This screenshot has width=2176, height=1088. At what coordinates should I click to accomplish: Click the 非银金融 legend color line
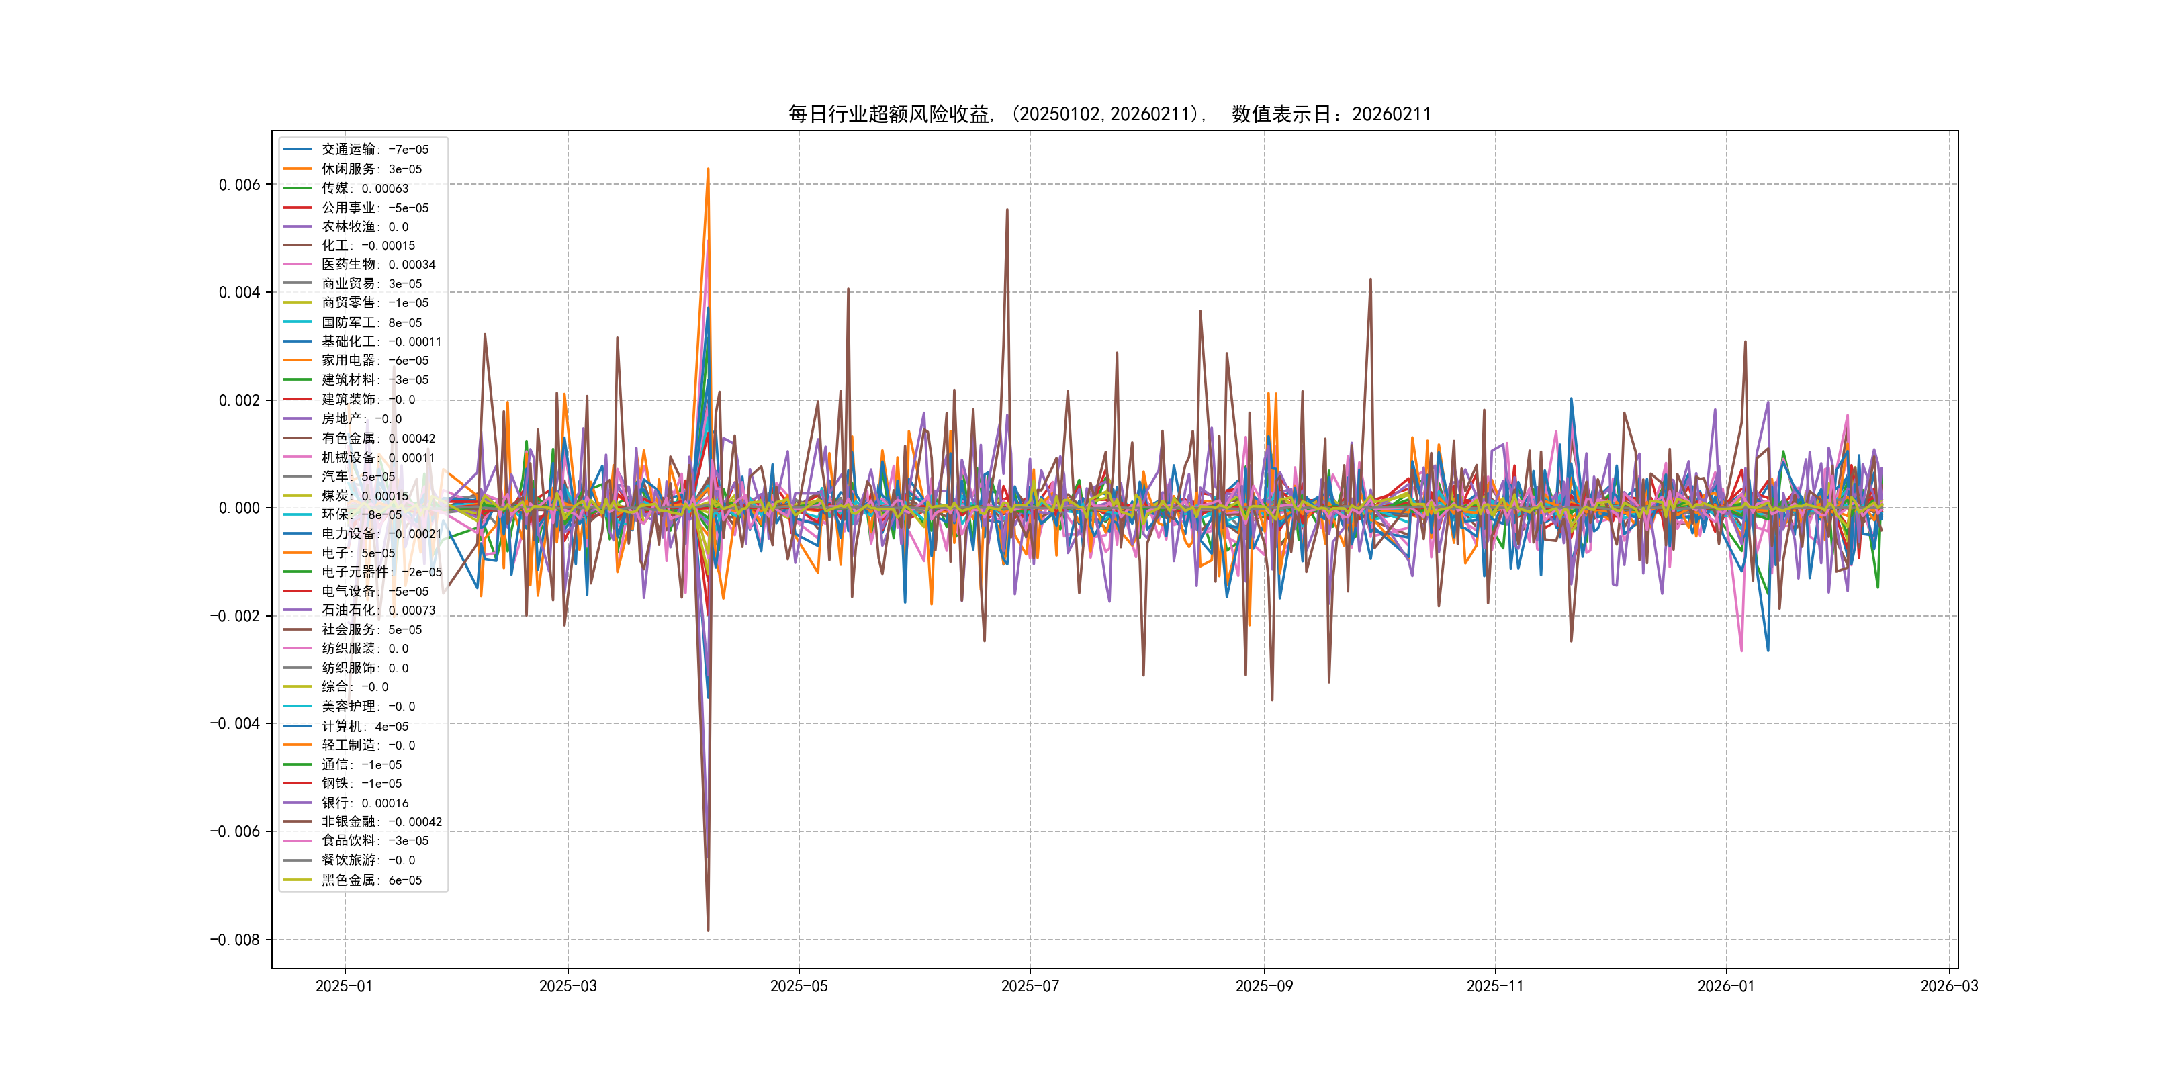(296, 821)
